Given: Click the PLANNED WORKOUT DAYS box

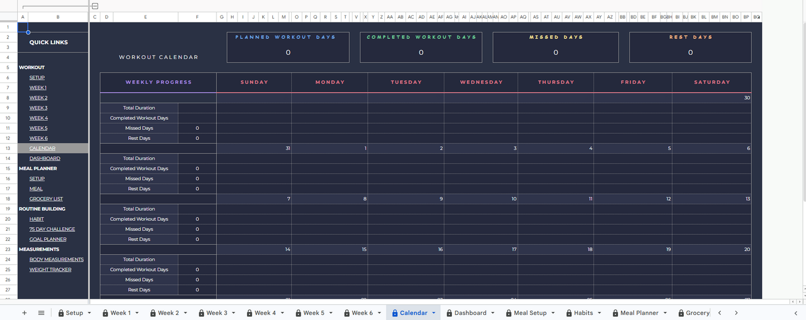Looking at the screenshot, I should [288, 47].
